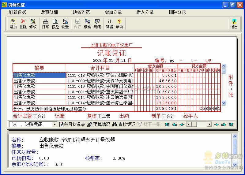Open the 预览 preview icon
This screenshot has height=175, width=245.
pyautogui.click(x=55, y=24)
